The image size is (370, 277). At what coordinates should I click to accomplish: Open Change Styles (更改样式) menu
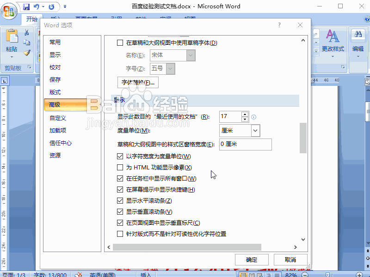[x=333, y=43]
